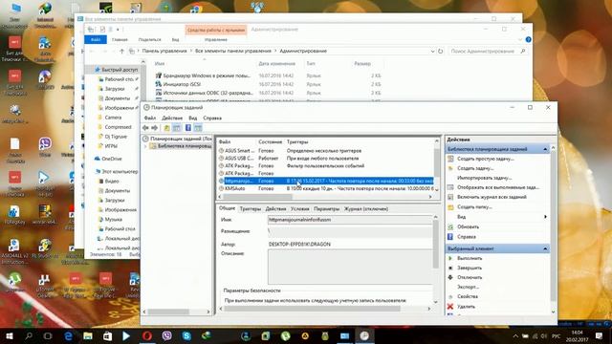Click the task name field 'Имя'

click(x=350, y=220)
